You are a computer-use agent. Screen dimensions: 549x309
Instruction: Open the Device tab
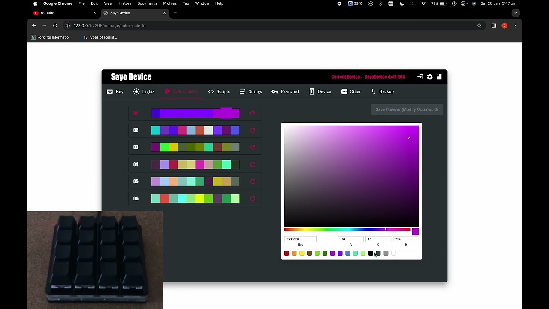click(320, 91)
